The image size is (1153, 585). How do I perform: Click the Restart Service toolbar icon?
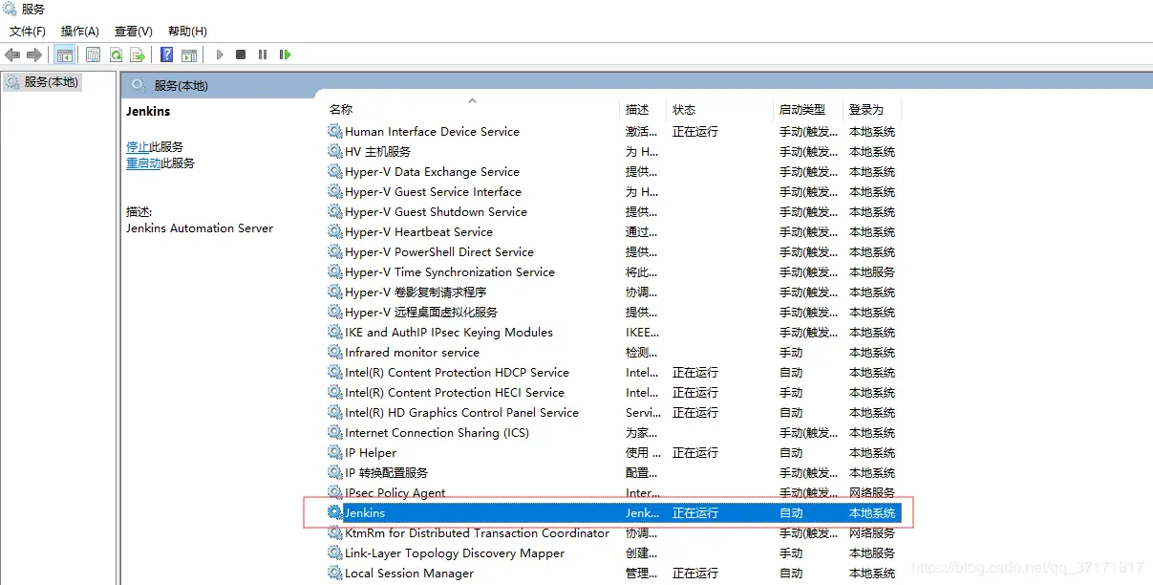click(x=285, y=55)
